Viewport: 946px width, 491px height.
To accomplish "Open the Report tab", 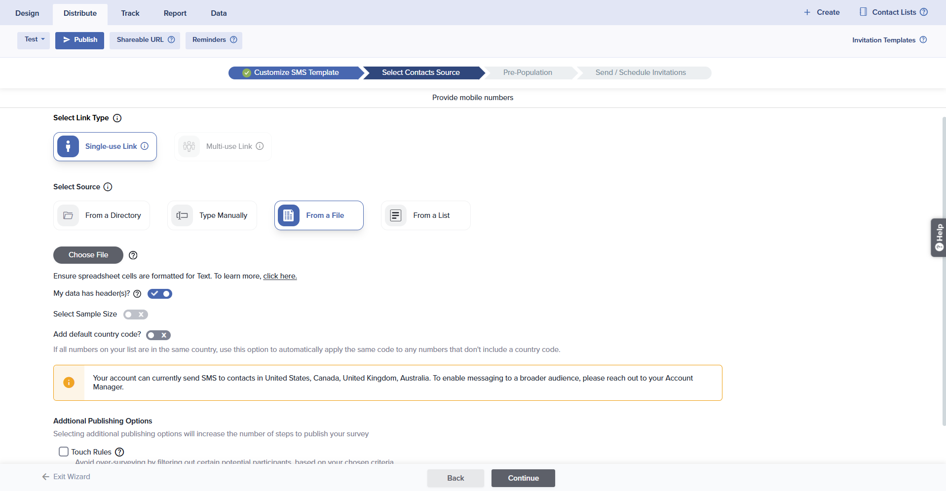I will (175, 13).
